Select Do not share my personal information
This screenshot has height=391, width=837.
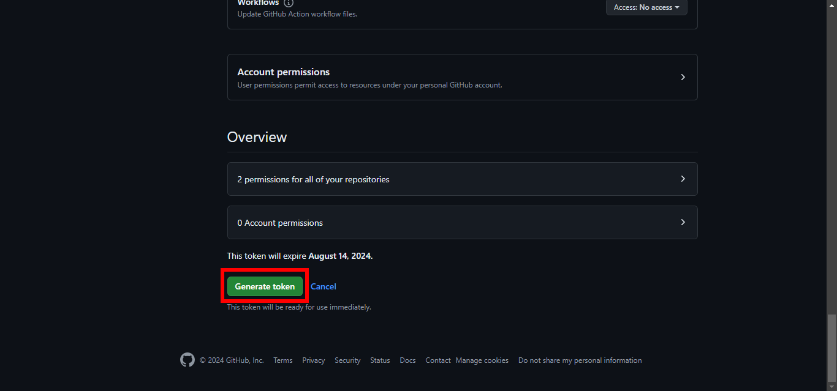[580, 360]
